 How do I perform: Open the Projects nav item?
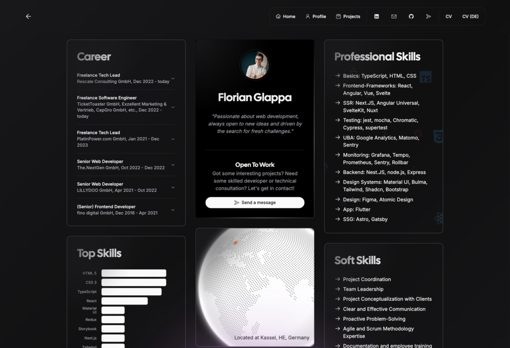(x=348, y=16)
